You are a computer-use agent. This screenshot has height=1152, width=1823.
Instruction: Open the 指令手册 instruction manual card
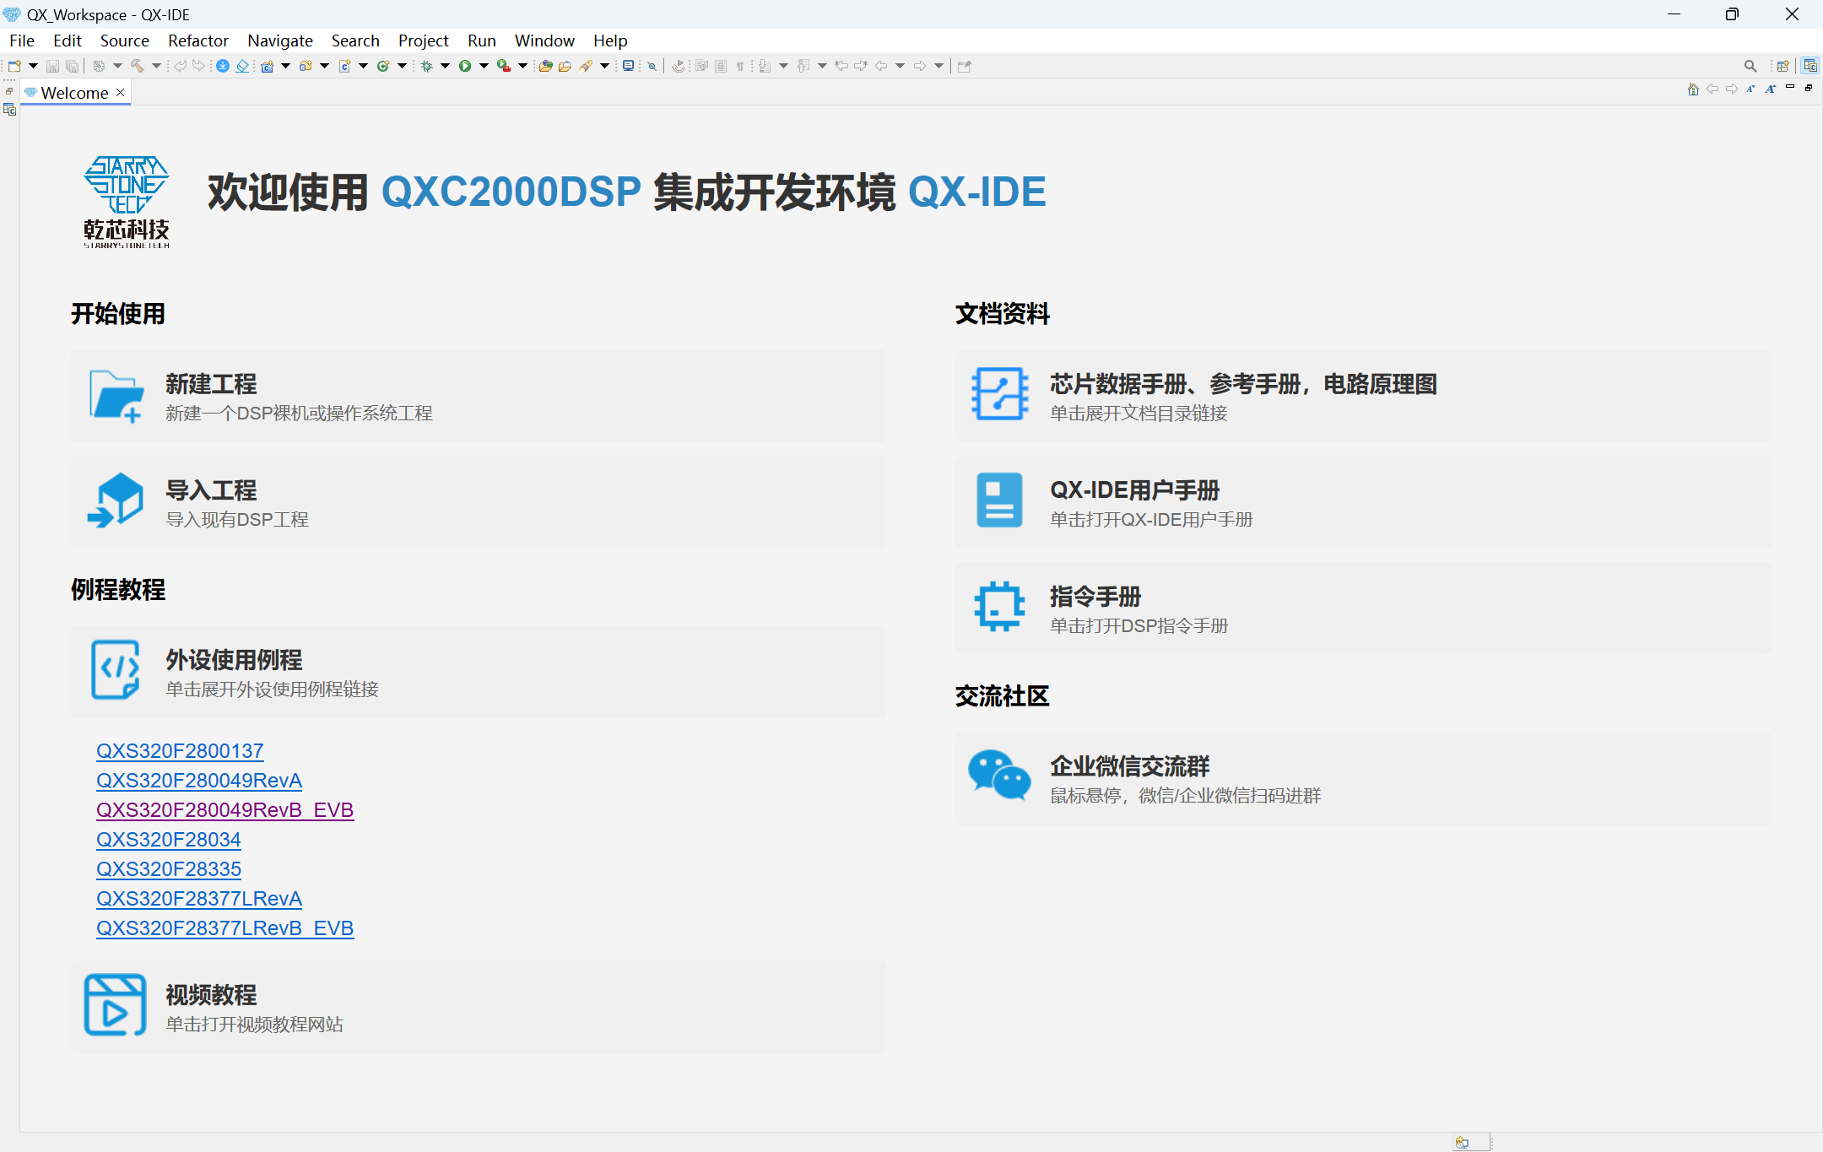pyautogui.click(x=1363, y=608)
